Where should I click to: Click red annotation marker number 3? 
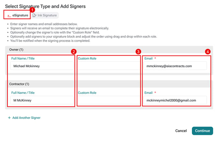(138, 52)
